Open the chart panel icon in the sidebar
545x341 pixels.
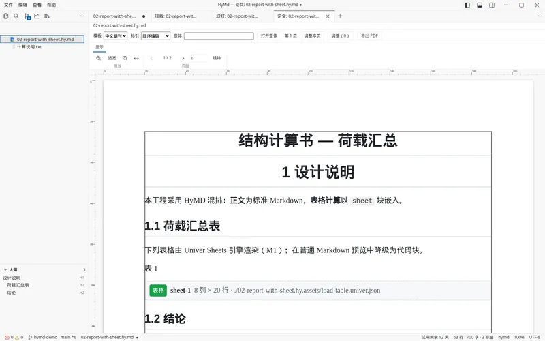point(37,16)
